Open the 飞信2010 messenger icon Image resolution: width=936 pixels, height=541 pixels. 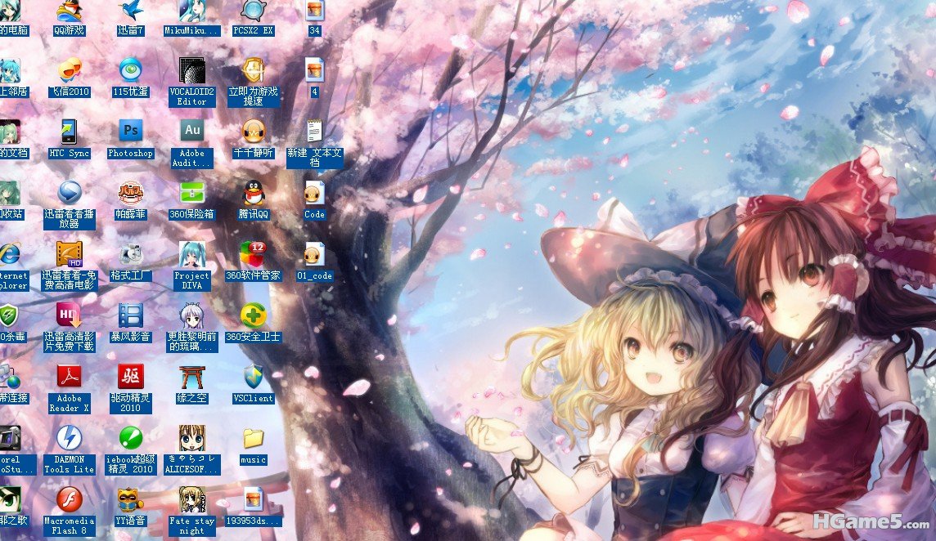(70, 70)
